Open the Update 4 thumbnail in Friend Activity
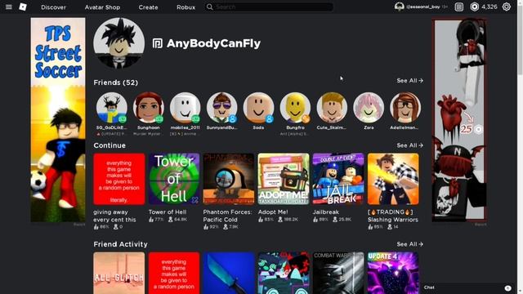The width and height of the screenshot is (523, 294). (x=393, y=273)
